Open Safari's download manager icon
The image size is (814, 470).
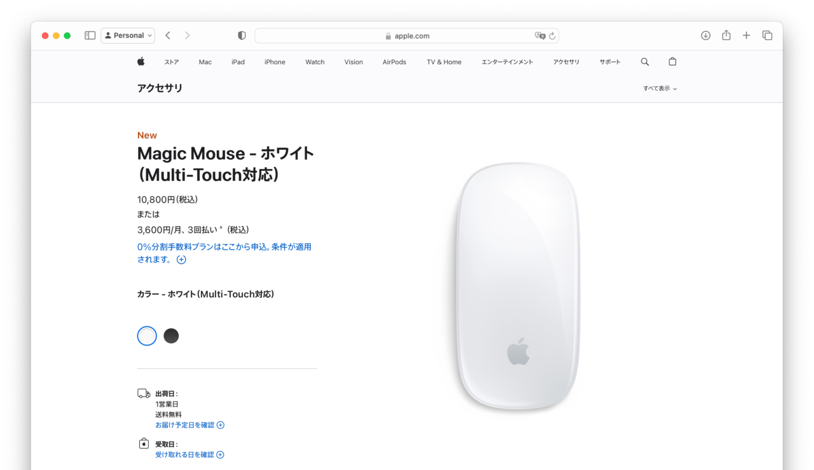click(x=705, y=36)
